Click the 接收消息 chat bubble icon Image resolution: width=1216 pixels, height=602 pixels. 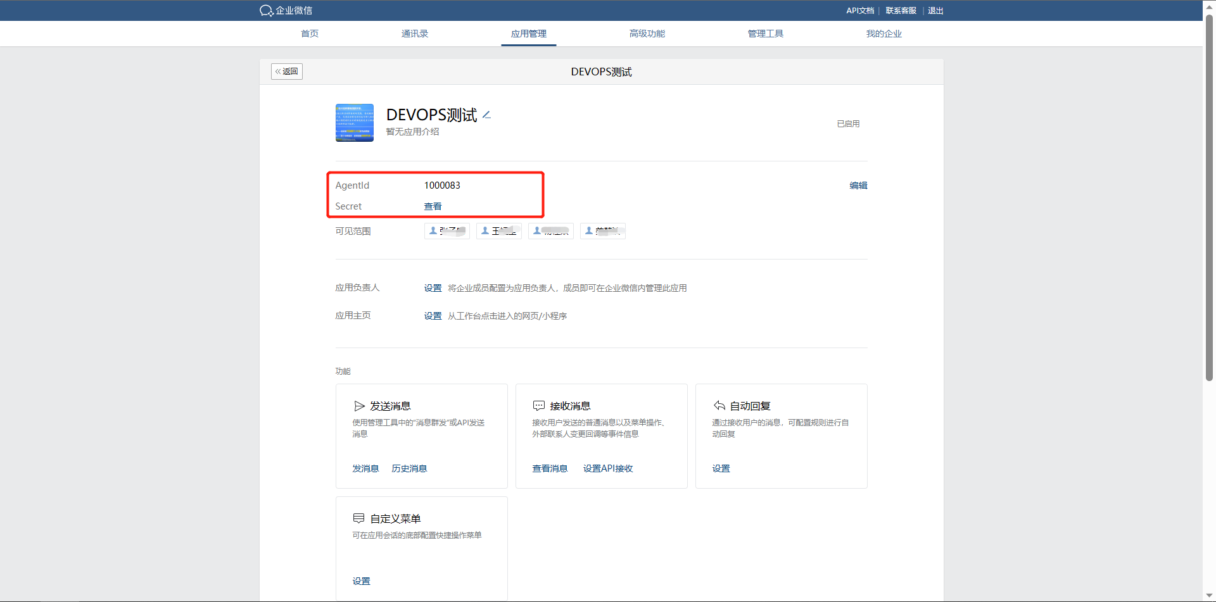[539, 406]
